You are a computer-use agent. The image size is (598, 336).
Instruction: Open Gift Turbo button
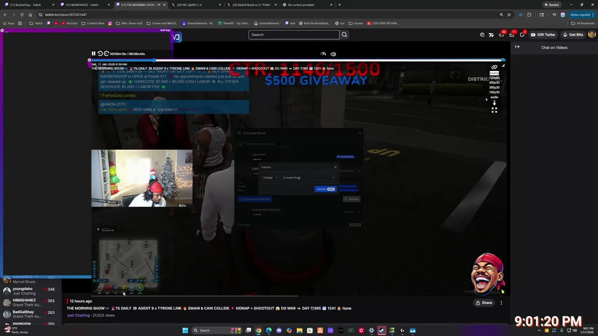pos(543,35)
